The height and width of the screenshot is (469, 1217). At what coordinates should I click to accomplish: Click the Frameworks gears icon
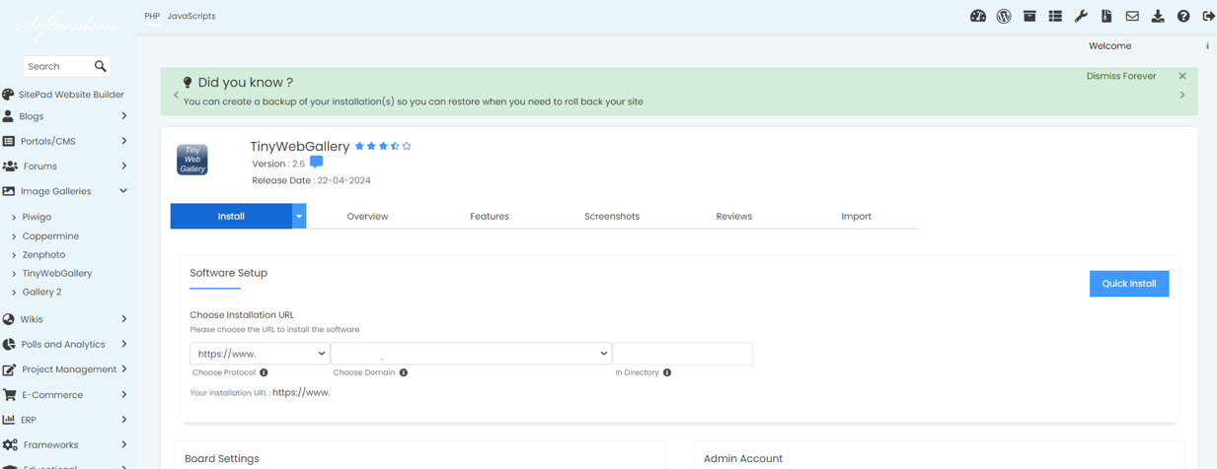[x=10, y=445]
